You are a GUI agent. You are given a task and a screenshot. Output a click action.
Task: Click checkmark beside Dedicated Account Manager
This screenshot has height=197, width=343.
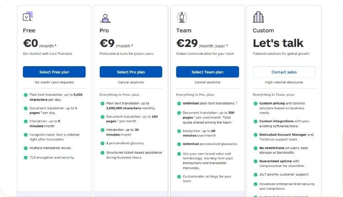256,135
